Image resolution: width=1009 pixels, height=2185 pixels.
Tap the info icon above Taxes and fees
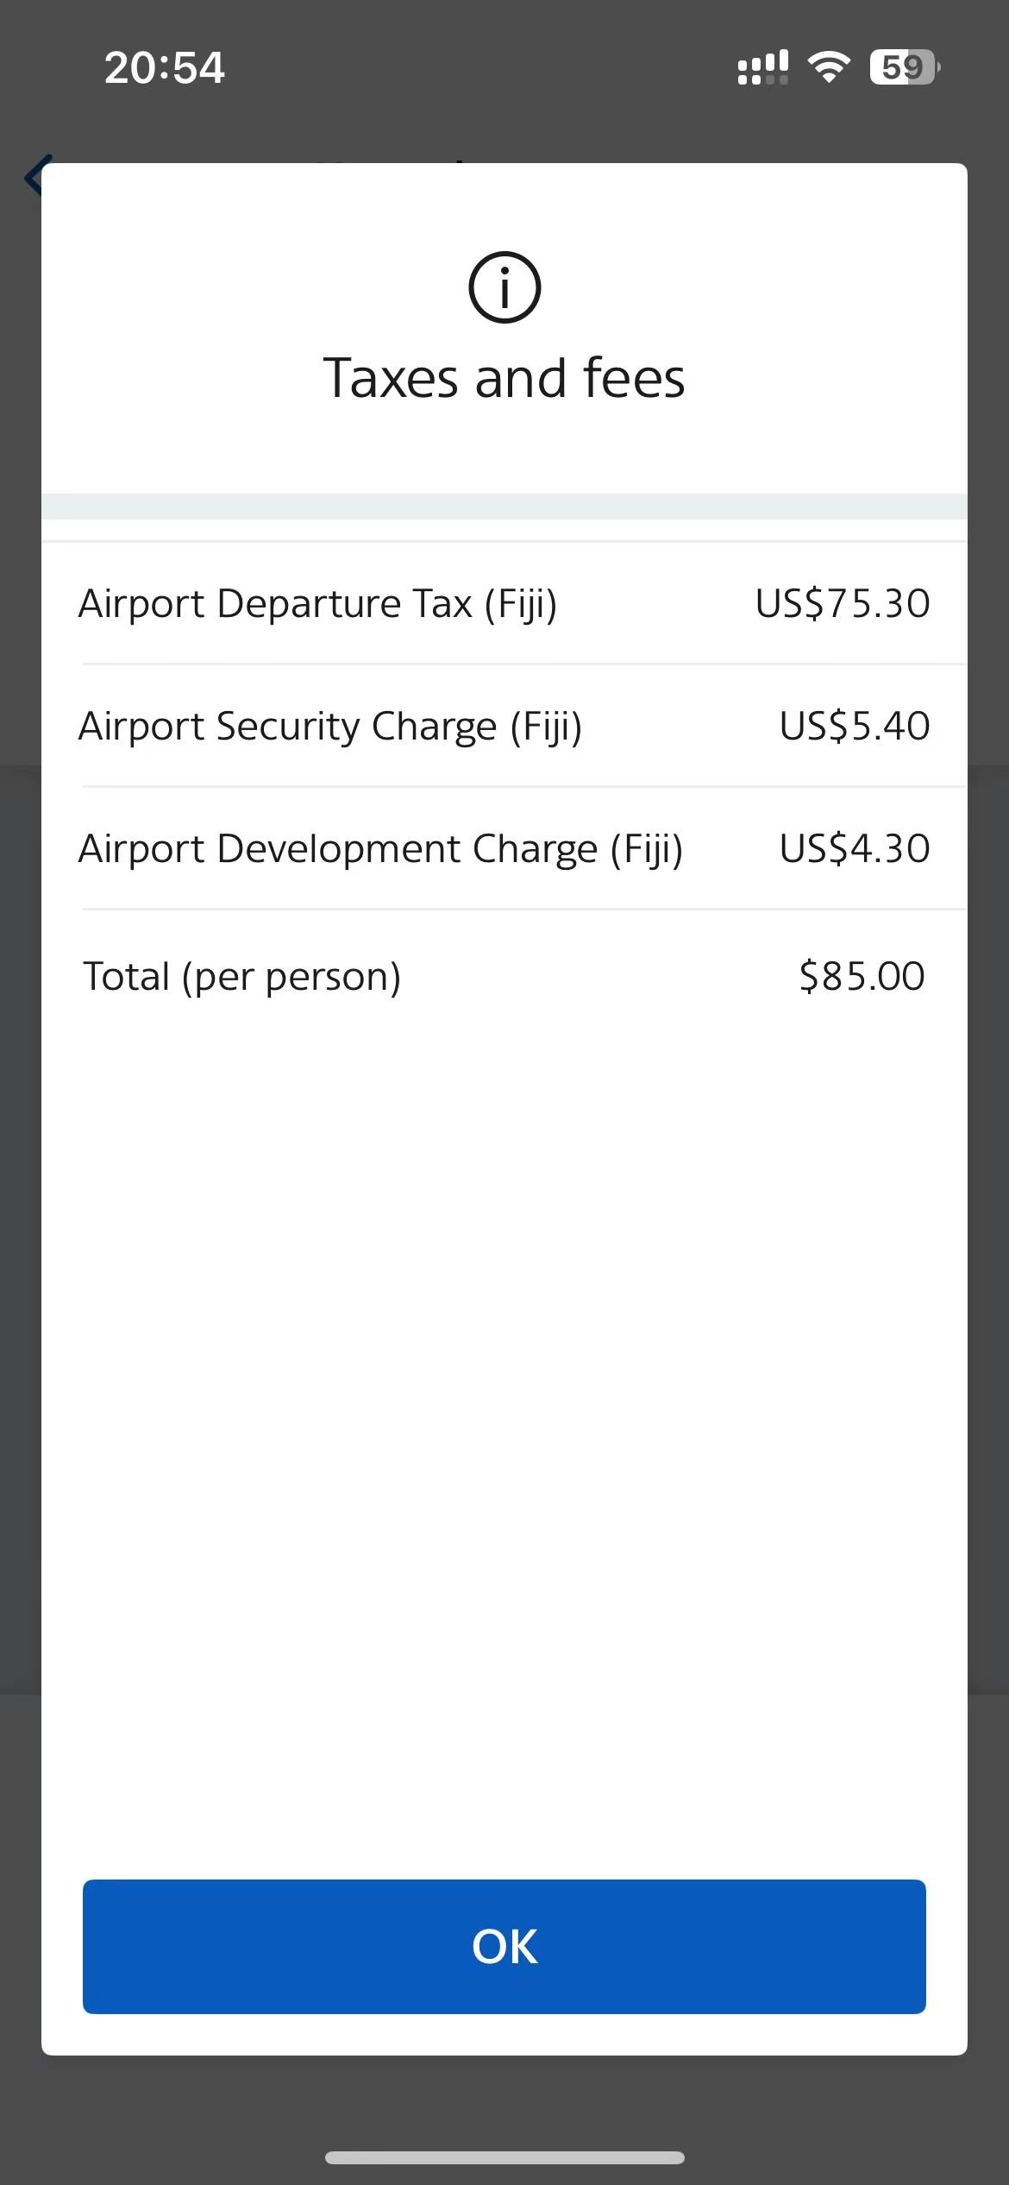(x=504, y=287)
